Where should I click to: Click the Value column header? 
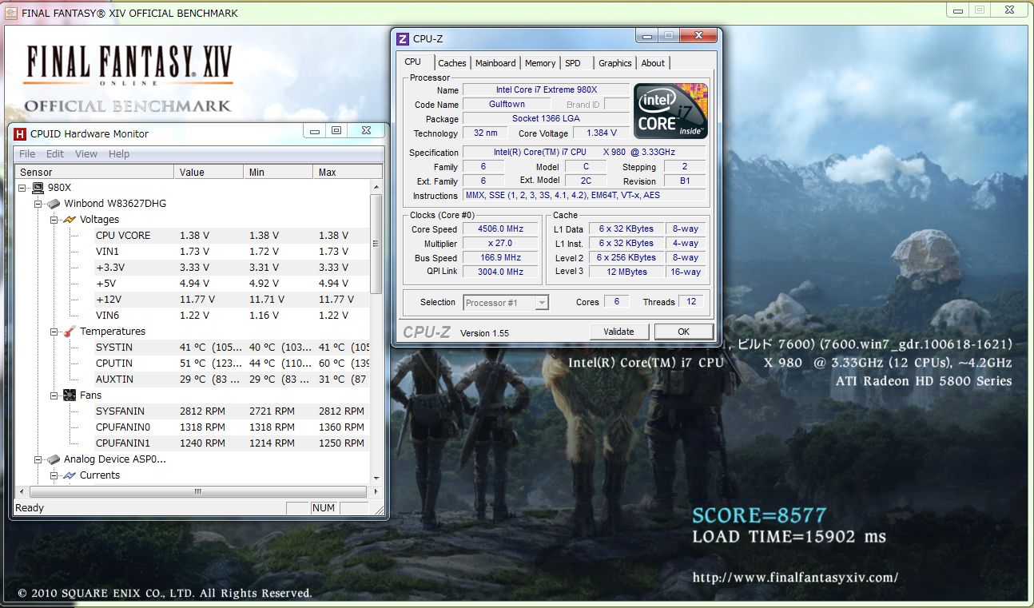[x=209, y=172]
